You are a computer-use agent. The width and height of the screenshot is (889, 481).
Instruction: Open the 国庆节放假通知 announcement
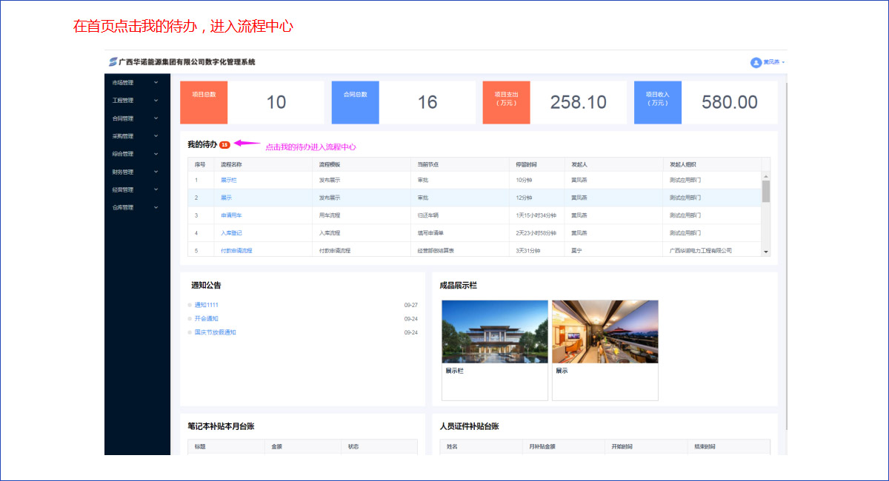coord(216,332)
